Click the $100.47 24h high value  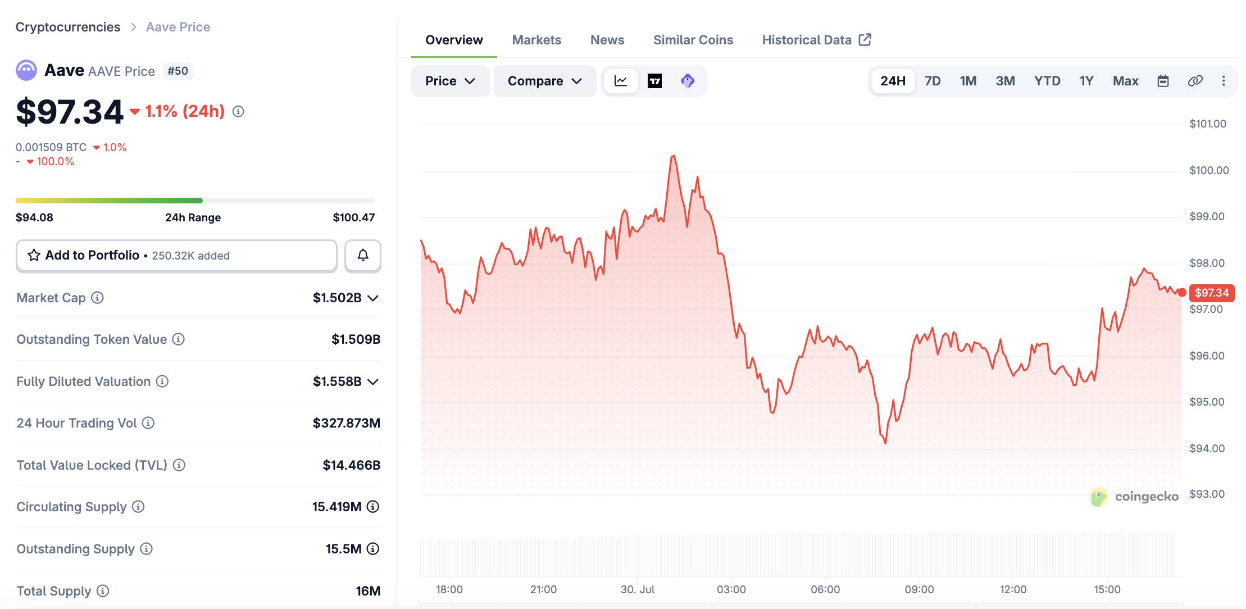(354, 217)
